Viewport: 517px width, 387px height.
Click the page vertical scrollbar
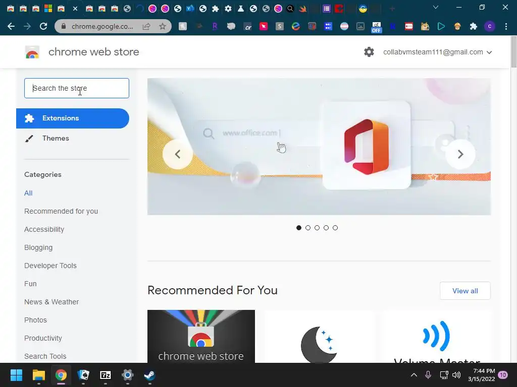coord(513,52)
